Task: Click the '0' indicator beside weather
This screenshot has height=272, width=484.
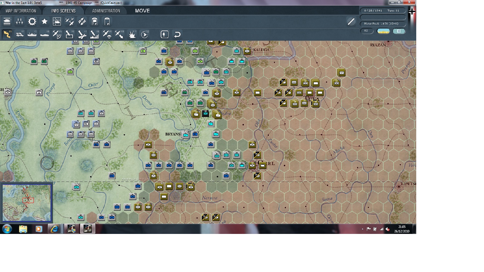Action: pos(399,31)
